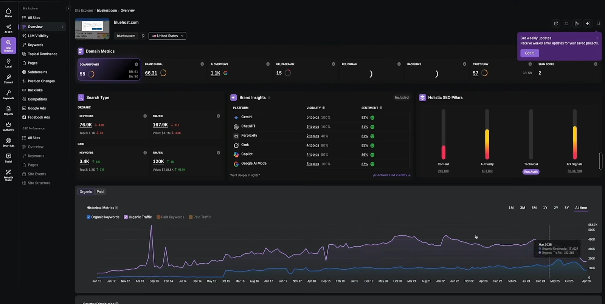Open Topical Dominance page

click(43, 54)
